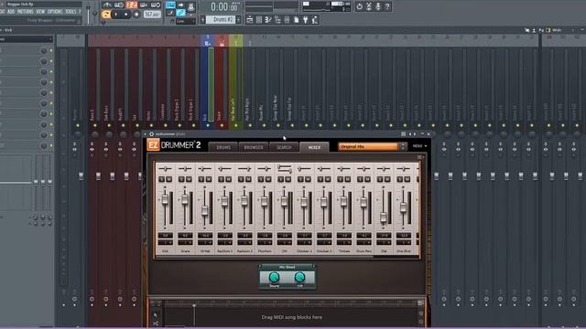Click the song track playhead marker

(x=194, y=305)
